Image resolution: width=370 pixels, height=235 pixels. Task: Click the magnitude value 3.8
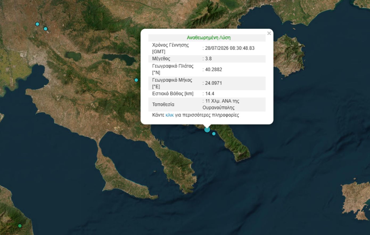208,58
